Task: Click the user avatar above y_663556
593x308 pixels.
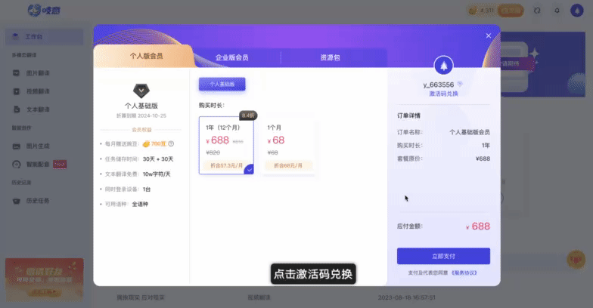Action: click(x=443, y=66)
